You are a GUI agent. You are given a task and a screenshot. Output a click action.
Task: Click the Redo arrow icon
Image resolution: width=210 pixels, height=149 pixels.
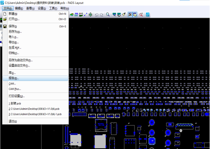102,14
